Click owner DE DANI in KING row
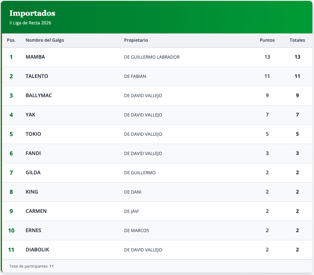Screen dimensions: 314x275 click(x=133, y=192)
